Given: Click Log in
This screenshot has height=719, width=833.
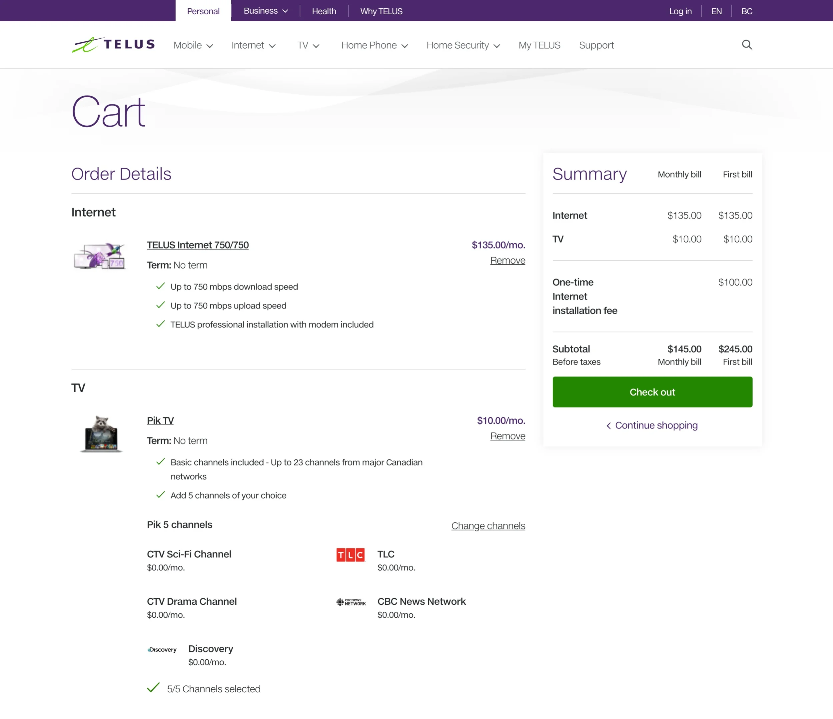Looking at the screenshot, I should [x=680, y=11].
